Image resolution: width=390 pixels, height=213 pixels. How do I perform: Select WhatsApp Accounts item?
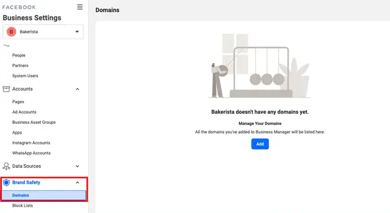tap(31, 153)
